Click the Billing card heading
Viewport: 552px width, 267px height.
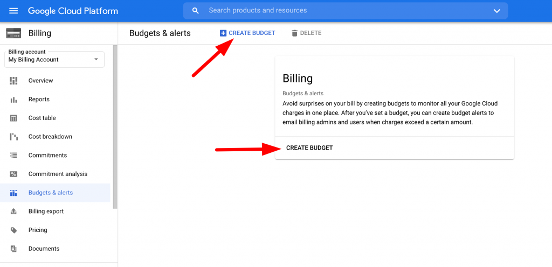pos(298,79)
